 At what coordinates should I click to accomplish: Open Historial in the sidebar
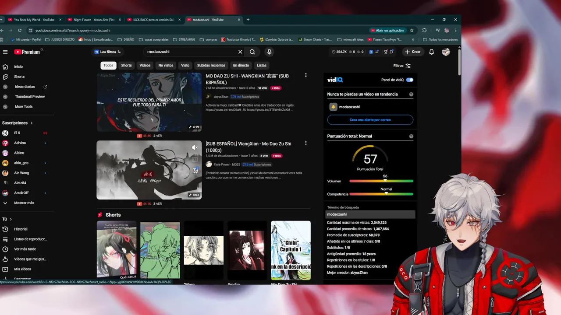click(x=20, y=229)
